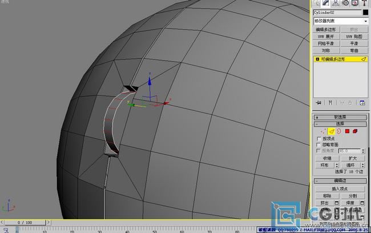The image size is (371, 233).
Task: Click the 环形 ring selection button
Action: (325, 165)
